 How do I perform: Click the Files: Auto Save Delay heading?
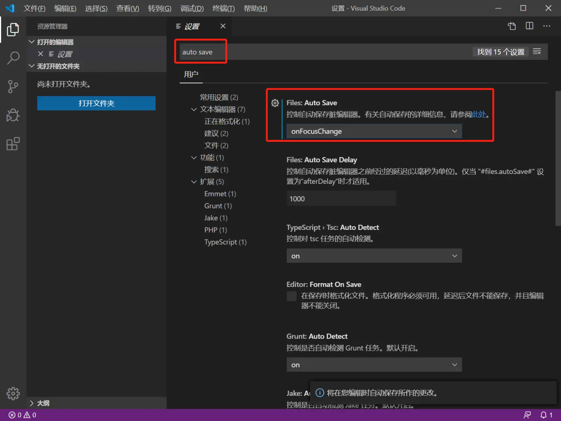tap(322, 160)
